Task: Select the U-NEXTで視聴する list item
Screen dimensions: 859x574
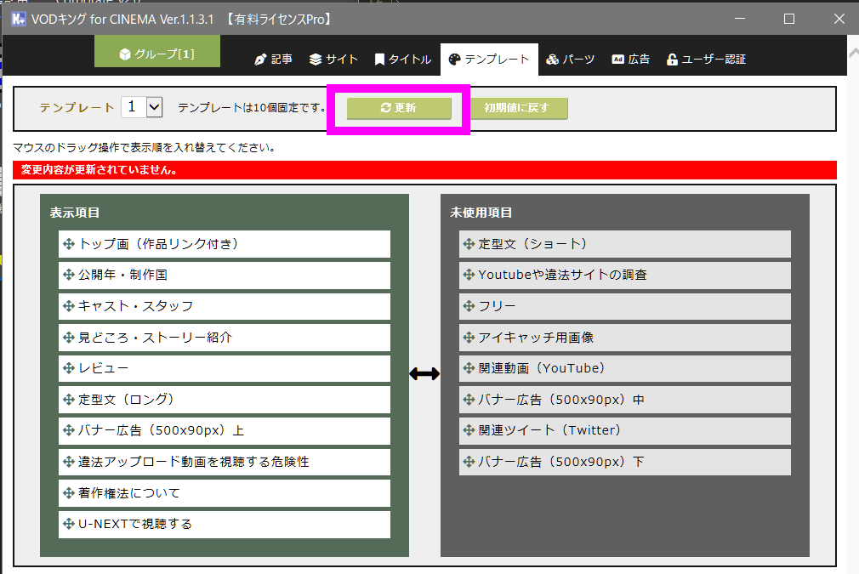Action: (x=225, y=525)
